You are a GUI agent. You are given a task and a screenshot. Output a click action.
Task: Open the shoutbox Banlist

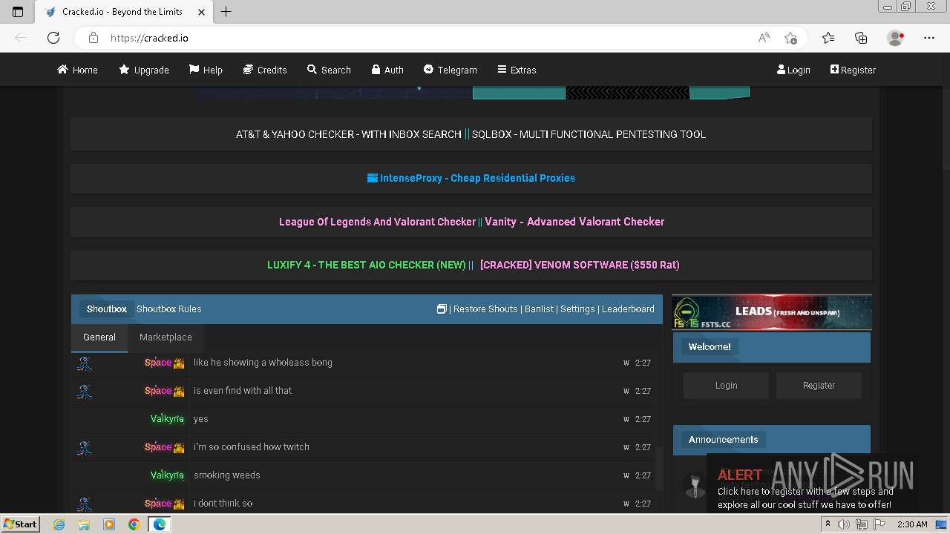(x=540, y=309)
